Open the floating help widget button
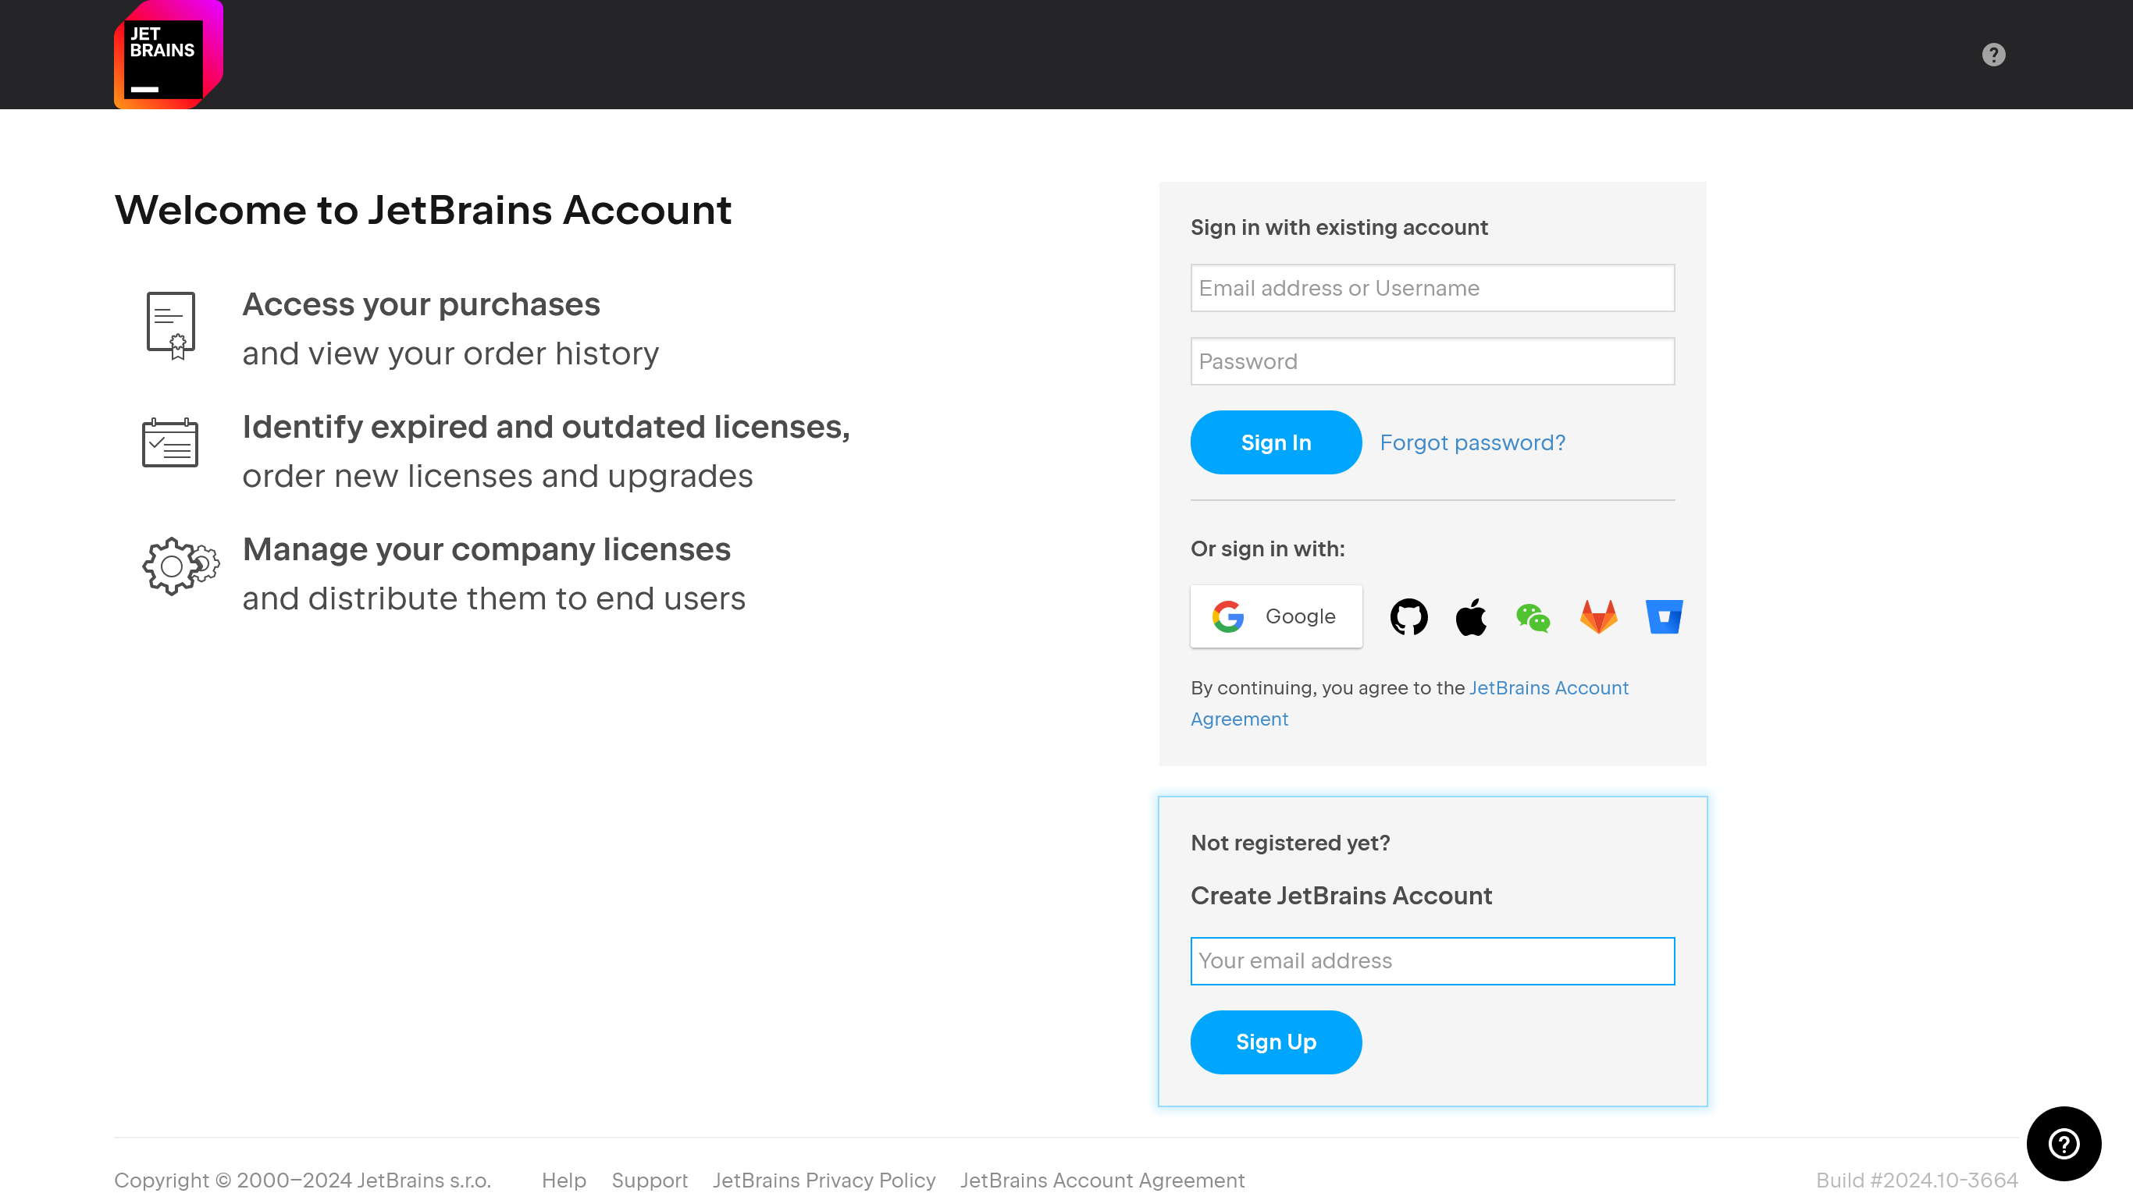The height and width of the screenshot is (1200, 2133). click(x=2064, y=1144)
